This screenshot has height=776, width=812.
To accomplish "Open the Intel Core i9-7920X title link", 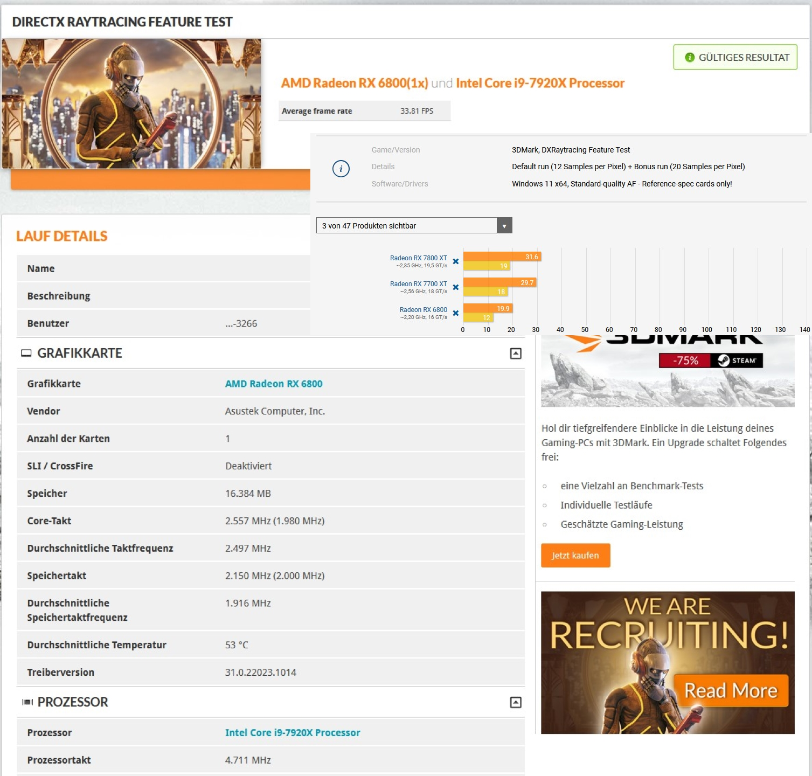I will pyautogui.click(x=540, y=83).
